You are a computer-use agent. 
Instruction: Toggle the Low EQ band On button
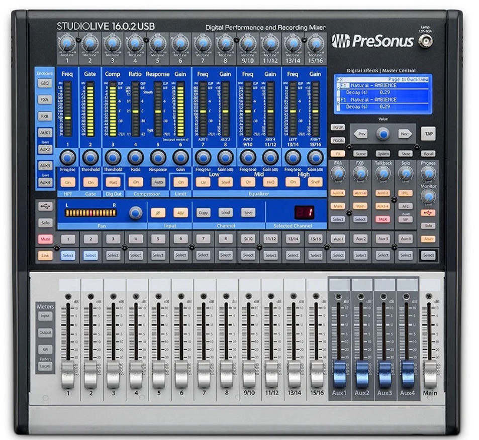(x=204, y=182)
